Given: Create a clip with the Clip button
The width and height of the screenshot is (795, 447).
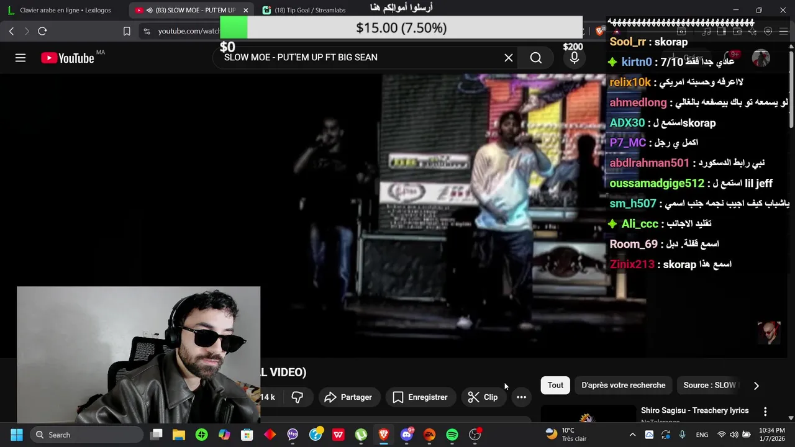Looking at the screenshot, I should tap(483, 397).
